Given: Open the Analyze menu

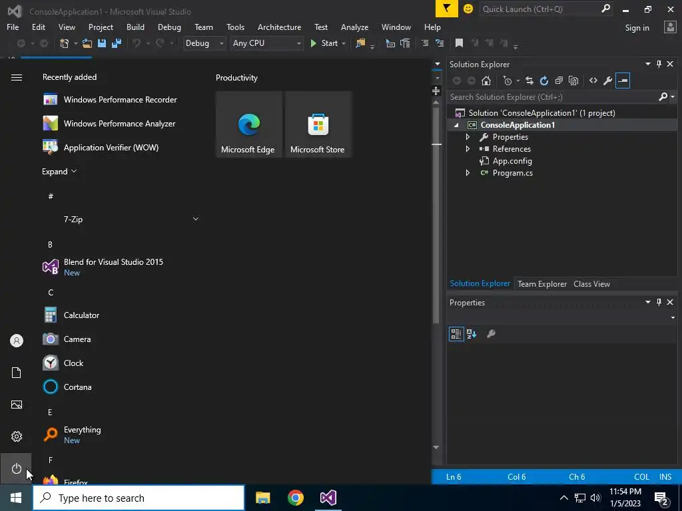Looking at the screenshot, I should point(354,27).
